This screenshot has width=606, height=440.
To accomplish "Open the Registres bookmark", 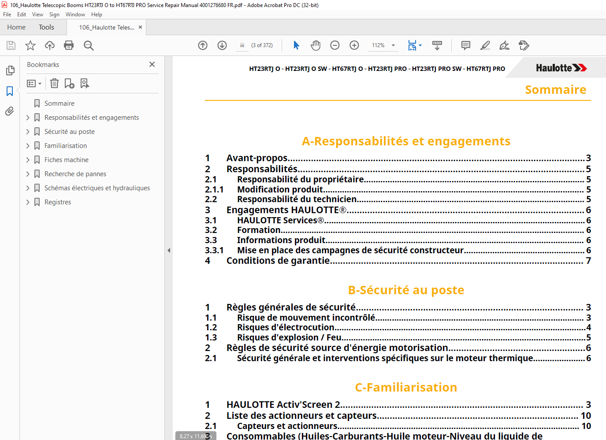I will tap(58, 202).
